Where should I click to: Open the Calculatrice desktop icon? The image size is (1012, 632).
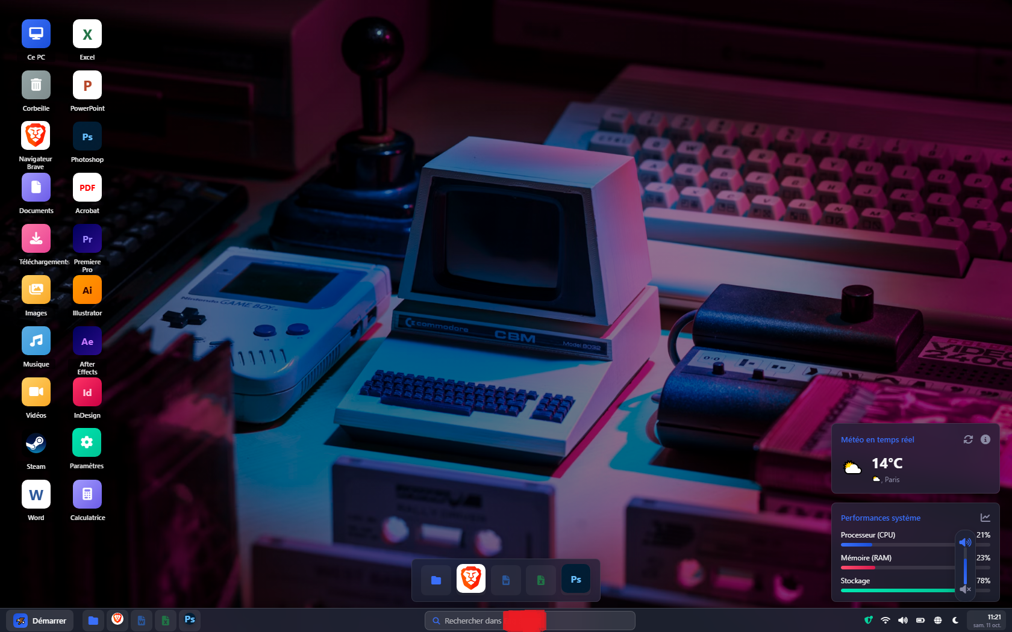(87, 495)
